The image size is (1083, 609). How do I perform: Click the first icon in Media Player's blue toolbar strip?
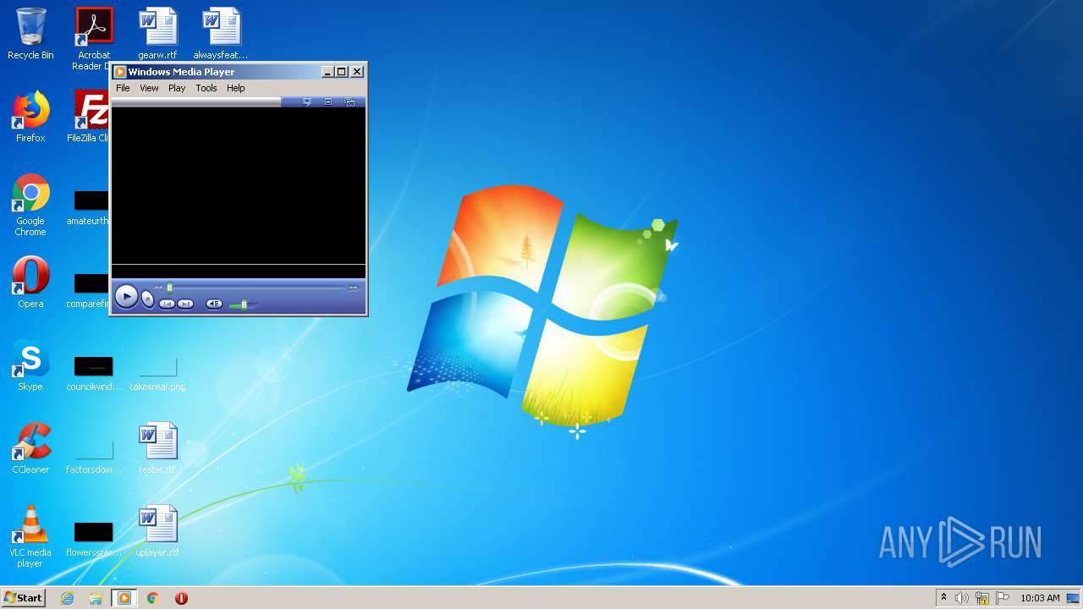tap(306, 101)
